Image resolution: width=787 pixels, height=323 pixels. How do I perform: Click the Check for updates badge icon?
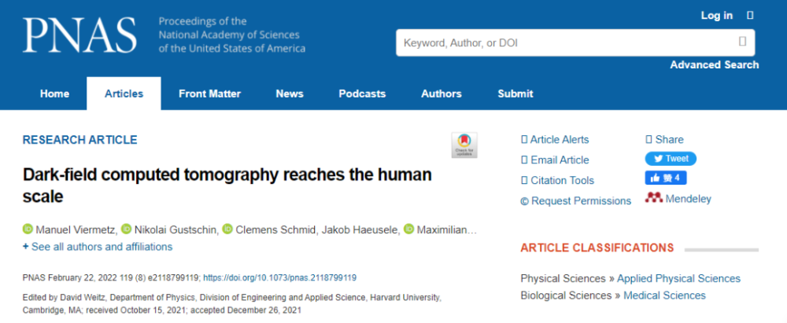coord(464,145)
